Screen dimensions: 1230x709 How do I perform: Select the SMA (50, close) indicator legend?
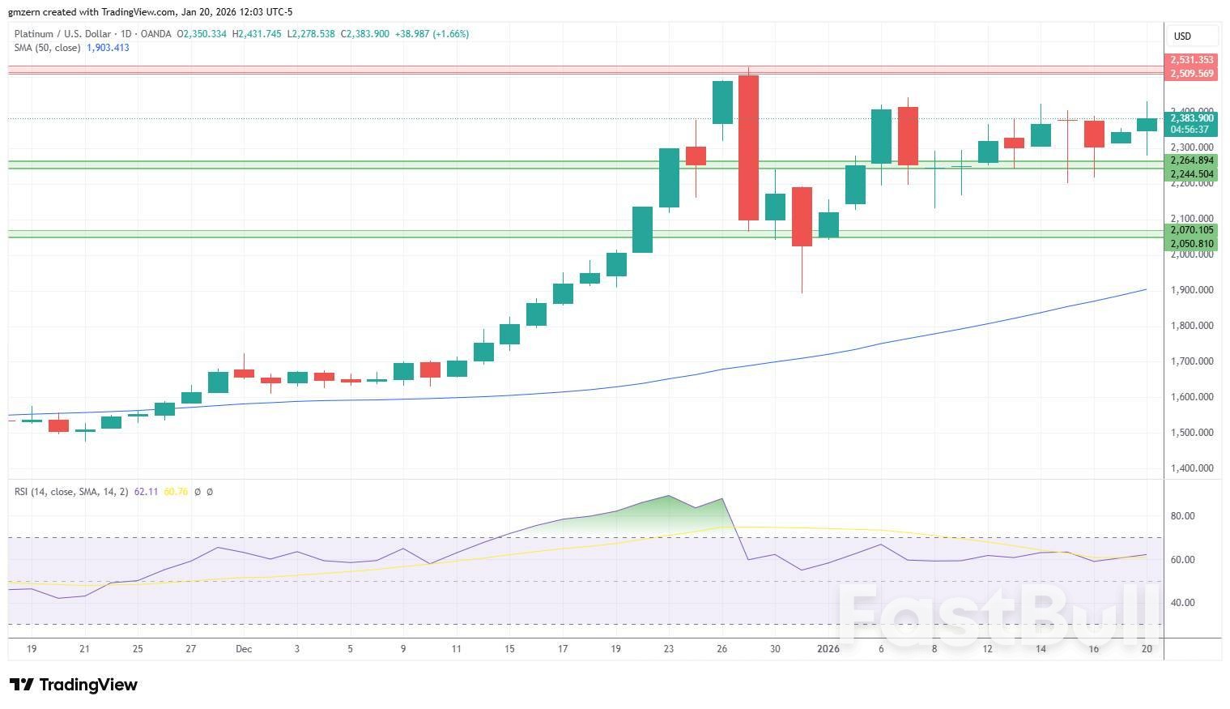47,48
